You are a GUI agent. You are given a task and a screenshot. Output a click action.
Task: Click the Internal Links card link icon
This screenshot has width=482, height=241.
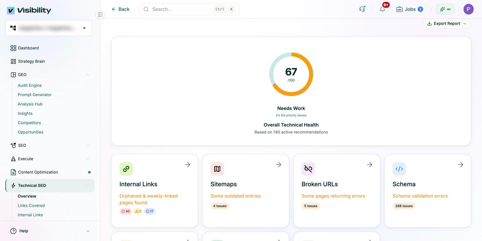[126, 169]
